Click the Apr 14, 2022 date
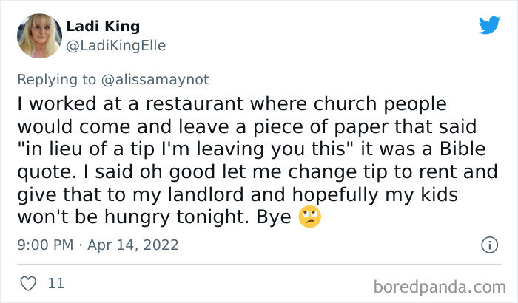The width and height of the screenshot is (518, 303). [x=132, y=245]
